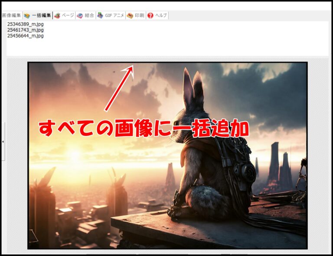Open the ページ tab
Image resolution: width=333 pixels, height=256 pixels.
(x=64, y=16)
